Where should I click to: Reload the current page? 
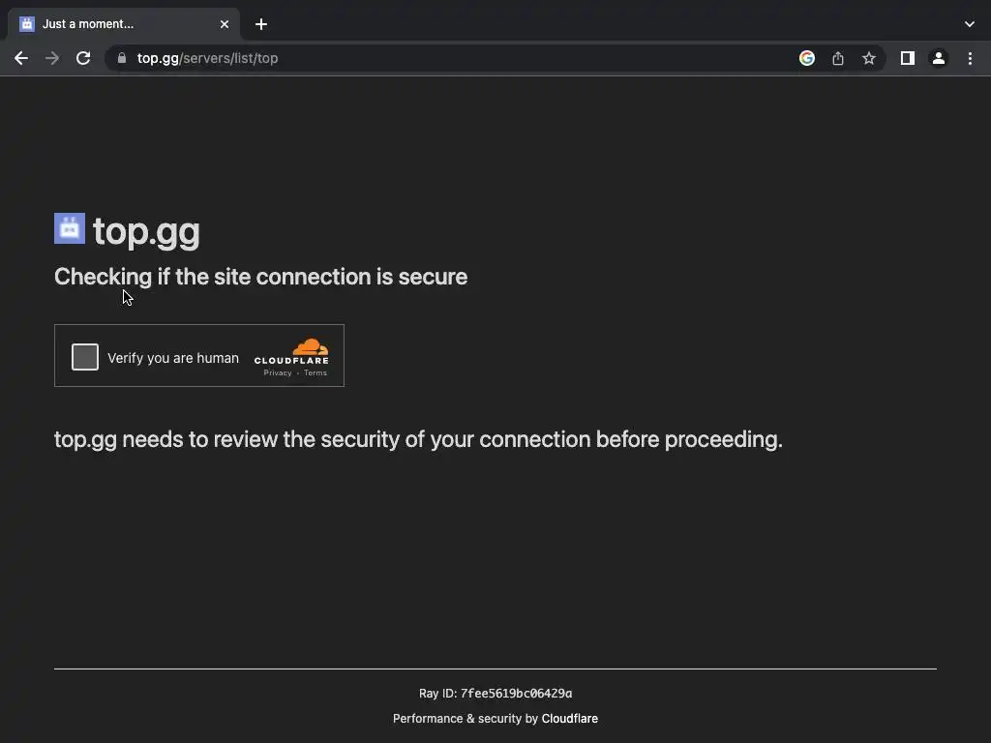(83, 58)
